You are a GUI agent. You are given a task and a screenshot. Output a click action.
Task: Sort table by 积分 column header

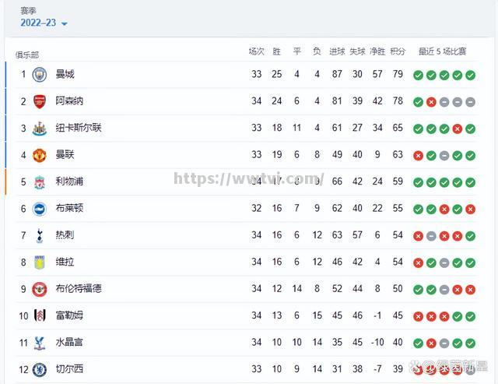point(398,51)
